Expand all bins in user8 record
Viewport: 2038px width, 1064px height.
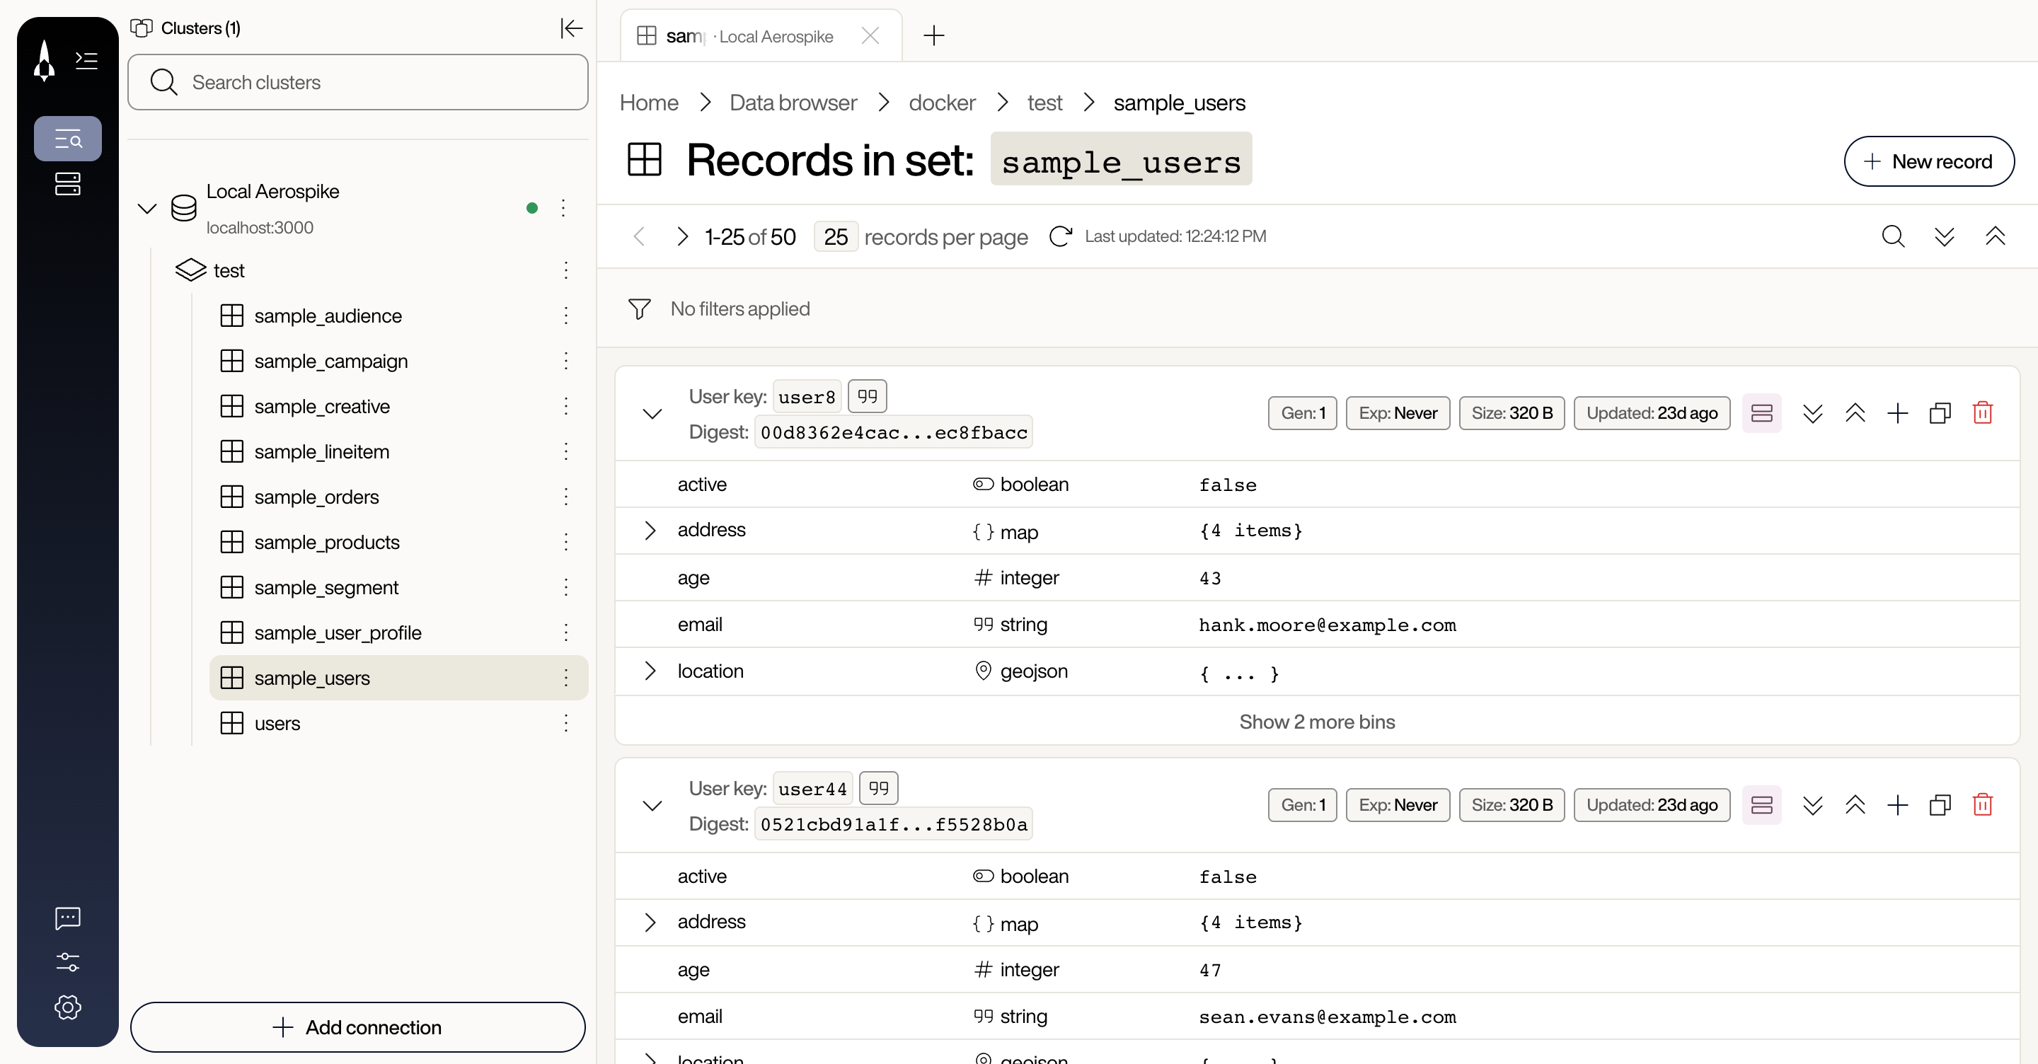click(x=1812, y=413)
